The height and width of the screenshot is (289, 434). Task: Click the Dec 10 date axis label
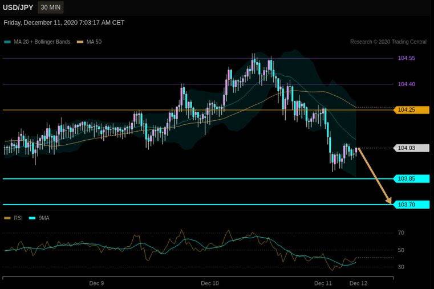click(x=210, y=283)
